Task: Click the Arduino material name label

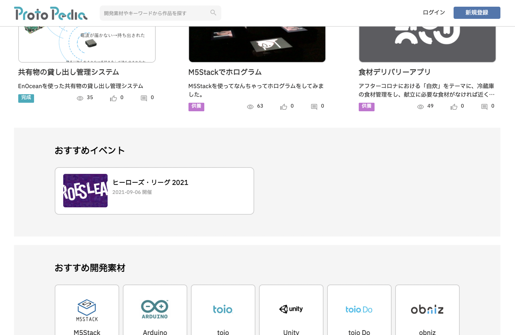Action: [155, 332]
